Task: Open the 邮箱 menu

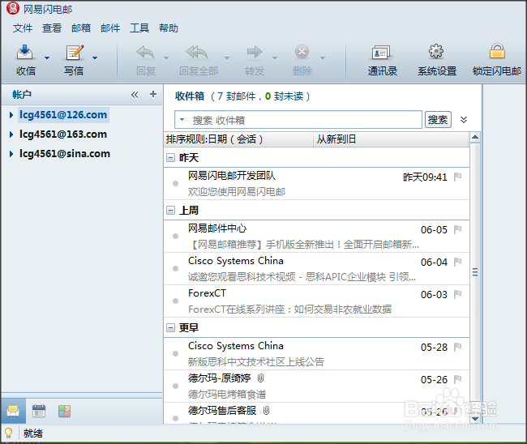Action: (81, 28)
